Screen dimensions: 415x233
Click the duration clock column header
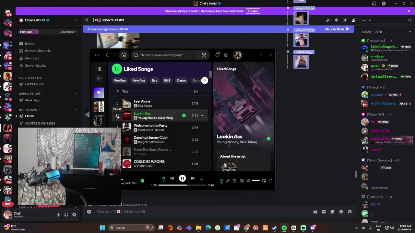click(196, 92)
